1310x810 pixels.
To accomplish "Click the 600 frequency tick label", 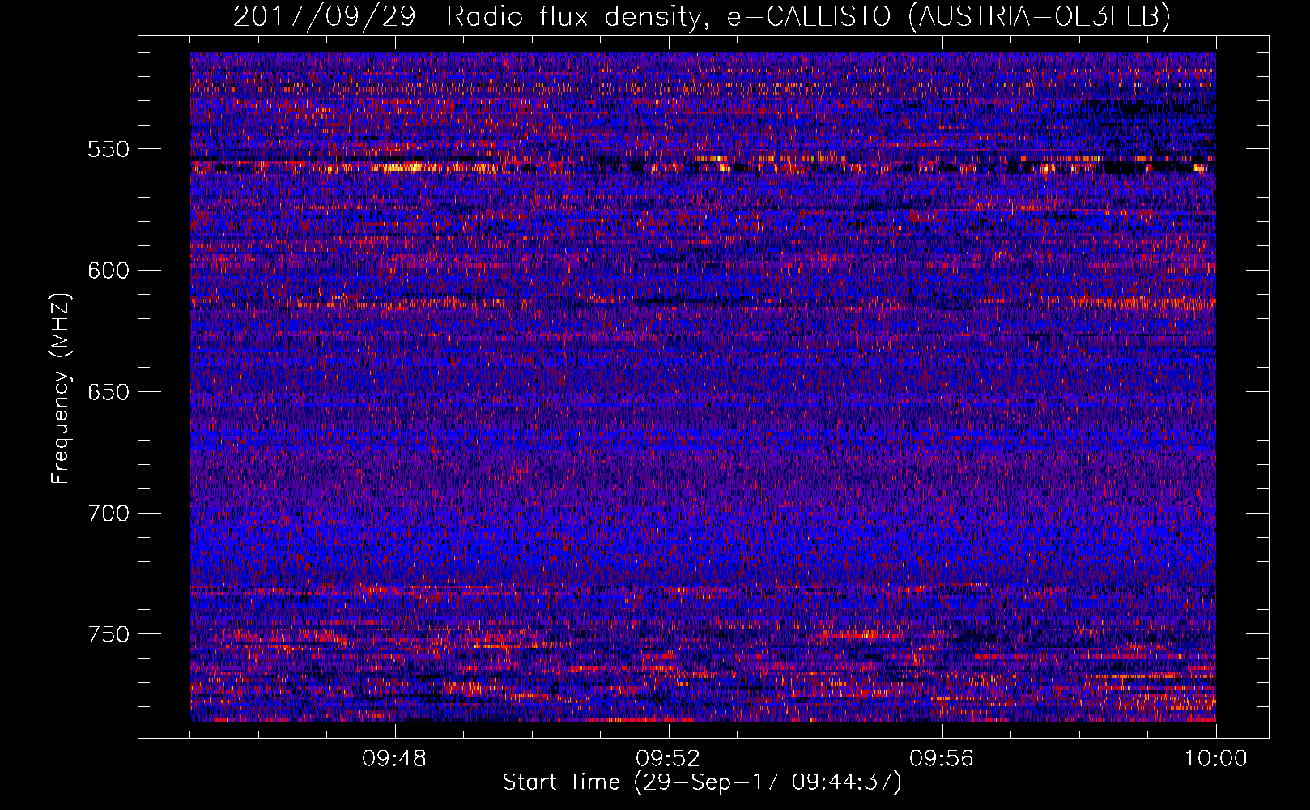I will click(x=108, y=271).
